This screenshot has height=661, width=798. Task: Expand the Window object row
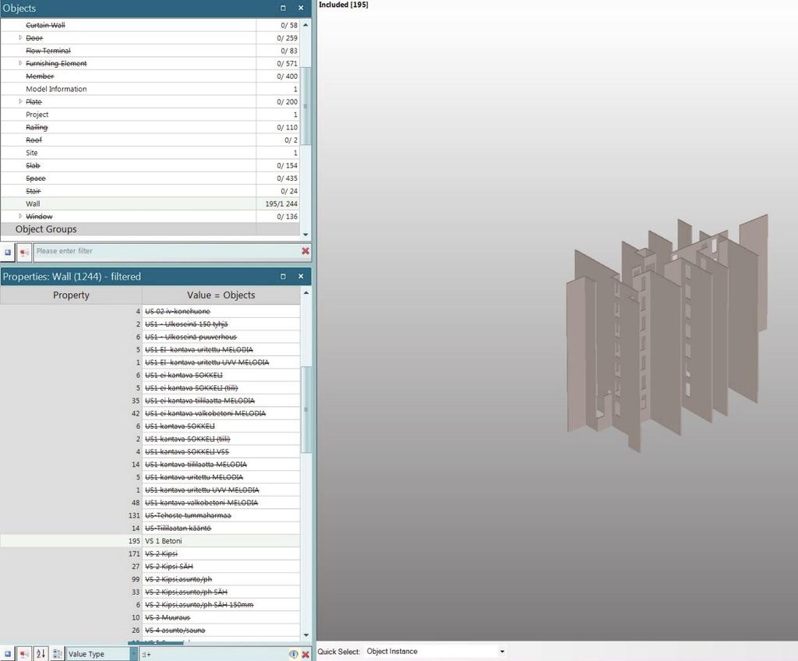coord(20,216)
